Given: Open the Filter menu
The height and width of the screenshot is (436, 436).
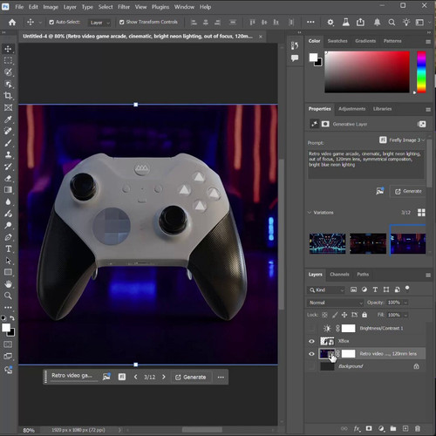Looking at the screenshot, I should pyautogui.click(x=124, y=7).
